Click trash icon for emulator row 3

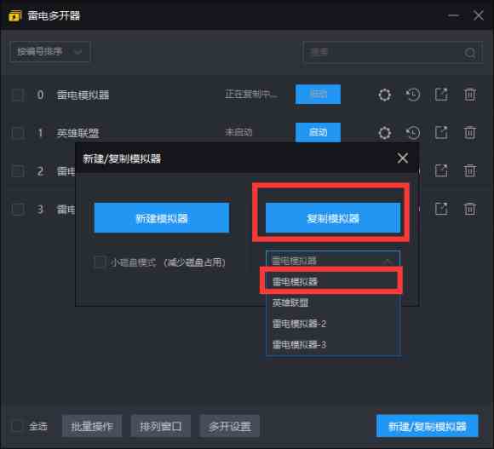tap(469, 209)
